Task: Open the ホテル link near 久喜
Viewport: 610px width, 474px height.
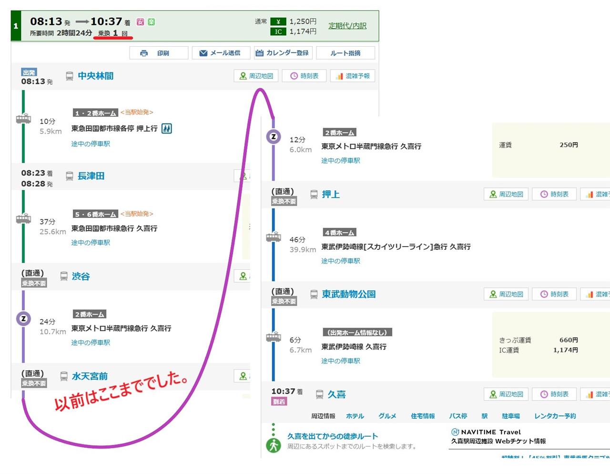Action: (355, 416)
